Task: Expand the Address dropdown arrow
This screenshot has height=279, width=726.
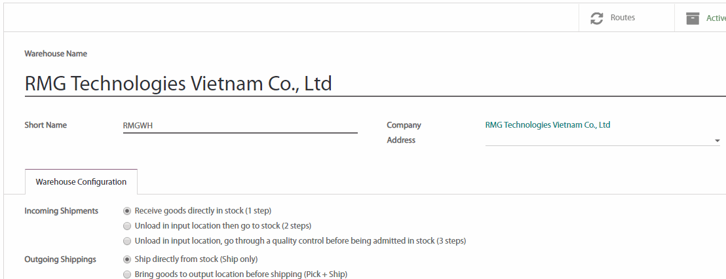Action: (717, 141)
